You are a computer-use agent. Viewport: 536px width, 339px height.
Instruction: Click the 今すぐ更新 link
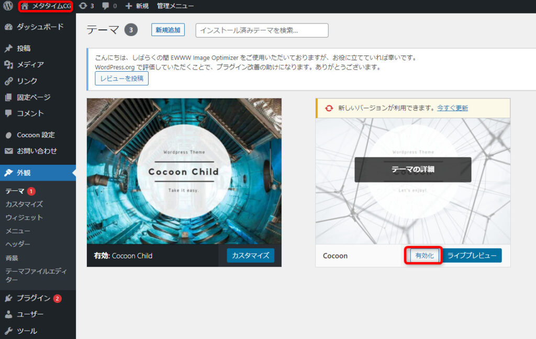tap(453, 108)
